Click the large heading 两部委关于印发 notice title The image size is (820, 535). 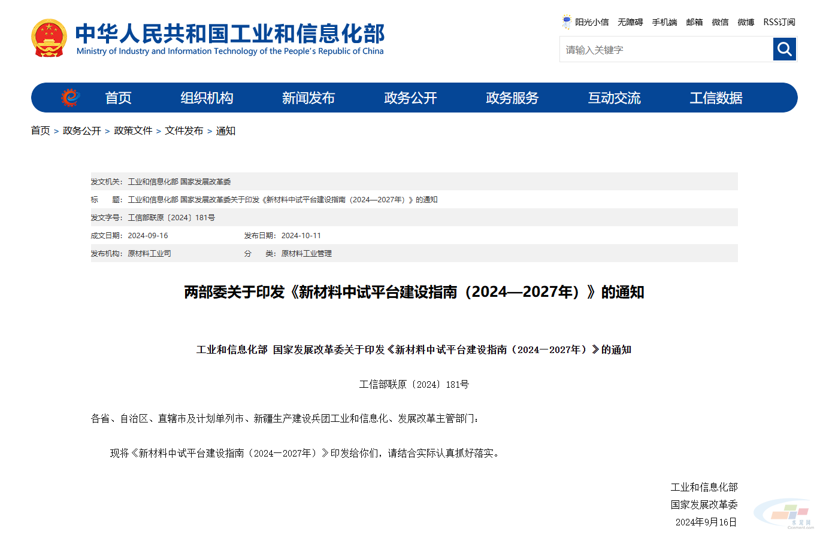(414, 292)
